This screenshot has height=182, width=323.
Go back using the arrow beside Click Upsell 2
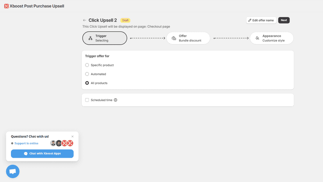coord(85,20)
